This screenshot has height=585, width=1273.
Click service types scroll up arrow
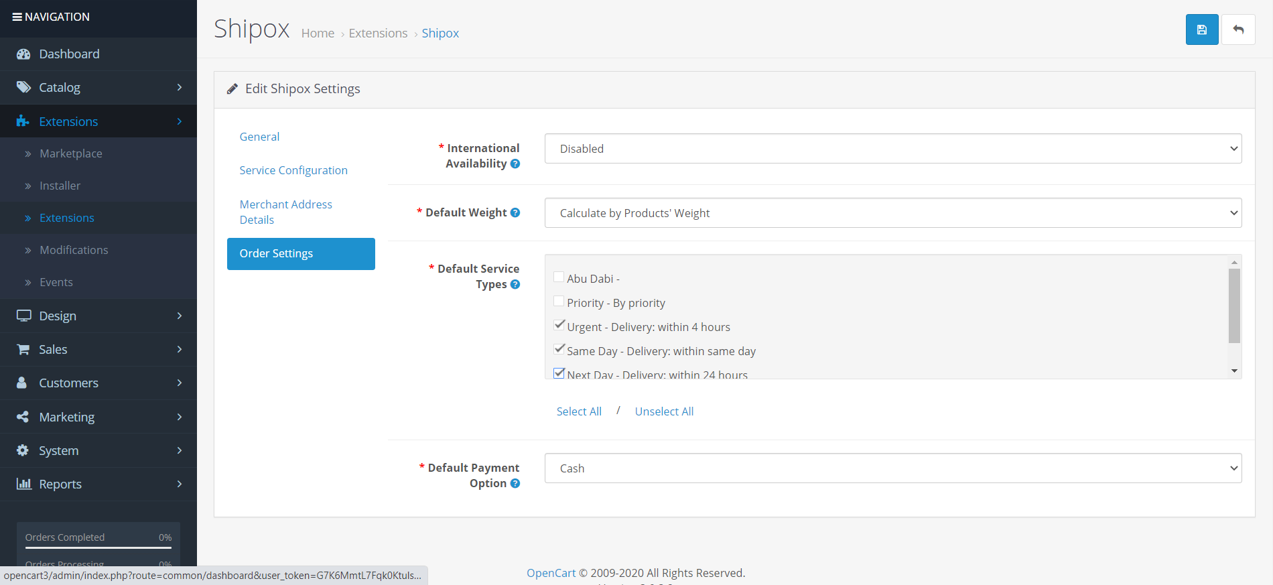(1234, 262)
